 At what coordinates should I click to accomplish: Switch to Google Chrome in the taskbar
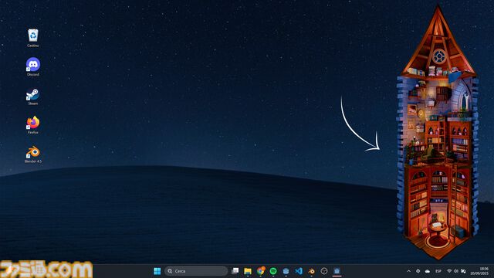[261, 271]
